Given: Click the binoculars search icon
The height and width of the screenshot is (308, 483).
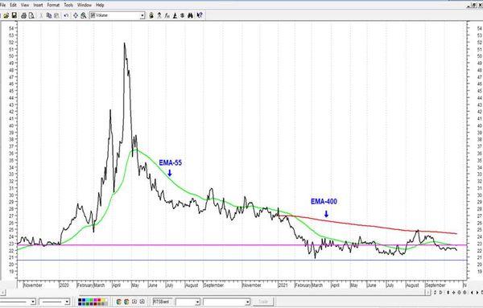Looking at the screenshot, I should (190, 15).
